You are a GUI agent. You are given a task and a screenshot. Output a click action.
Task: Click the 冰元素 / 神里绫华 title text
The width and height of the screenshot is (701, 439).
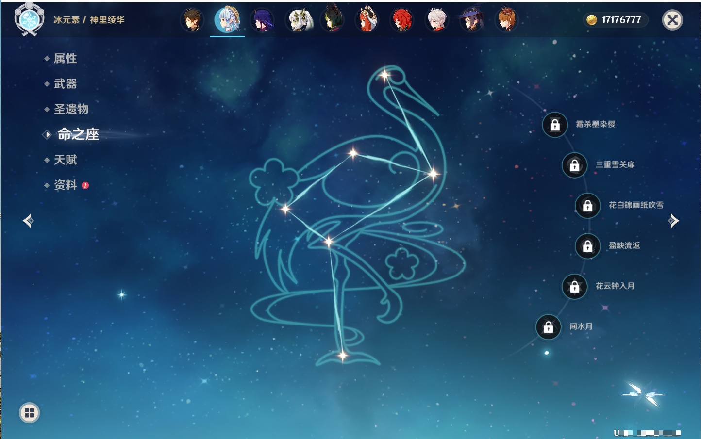pos(89,20)
